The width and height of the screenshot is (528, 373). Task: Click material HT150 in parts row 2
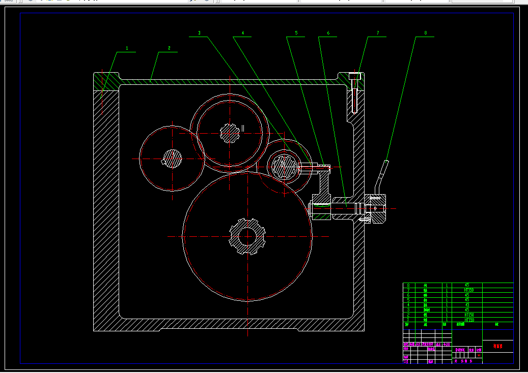469,315
